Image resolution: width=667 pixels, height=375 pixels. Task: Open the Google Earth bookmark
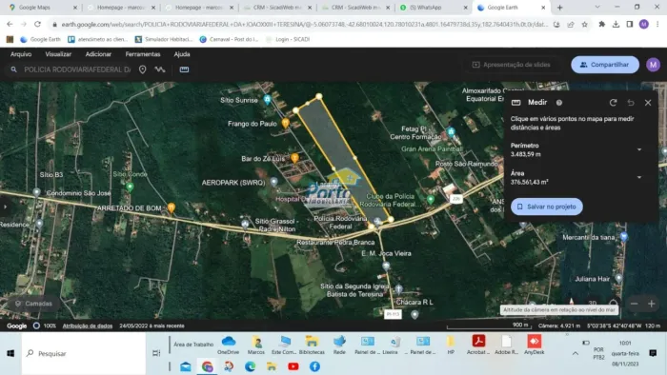click(x=41, y=39)
